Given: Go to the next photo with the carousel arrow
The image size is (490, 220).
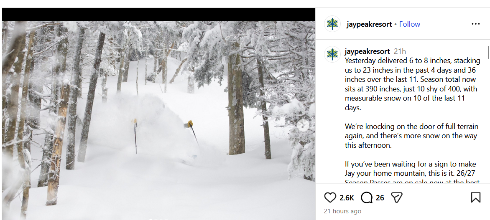Looking at the screenshot, I should coord(303,125).
